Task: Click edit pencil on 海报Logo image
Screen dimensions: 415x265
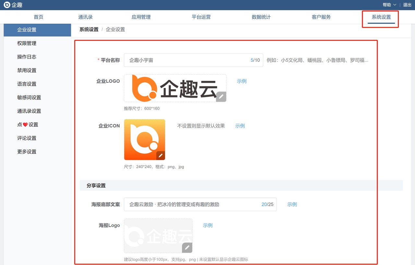Action: pyautogui.click(x=187, y=248)
